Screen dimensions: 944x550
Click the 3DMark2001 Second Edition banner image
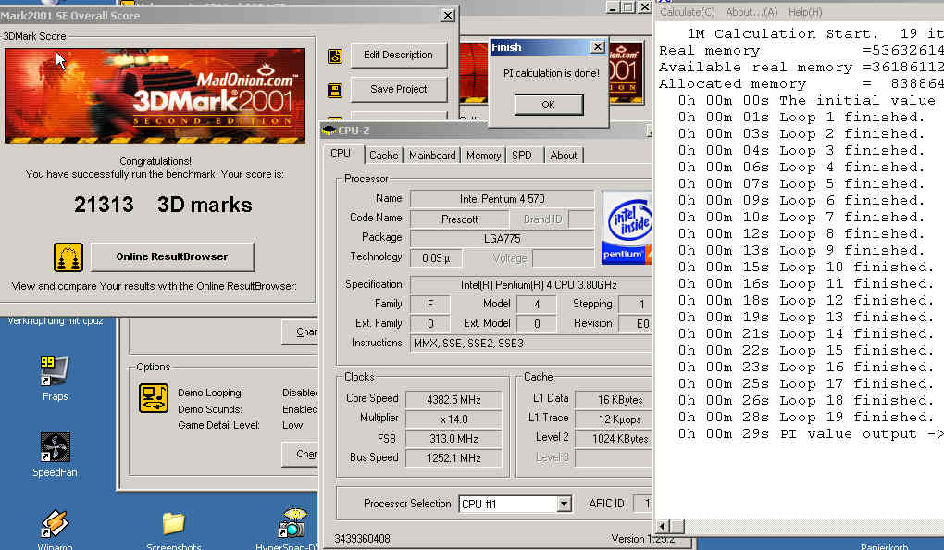pyautogui.click(x=155, y=95)
